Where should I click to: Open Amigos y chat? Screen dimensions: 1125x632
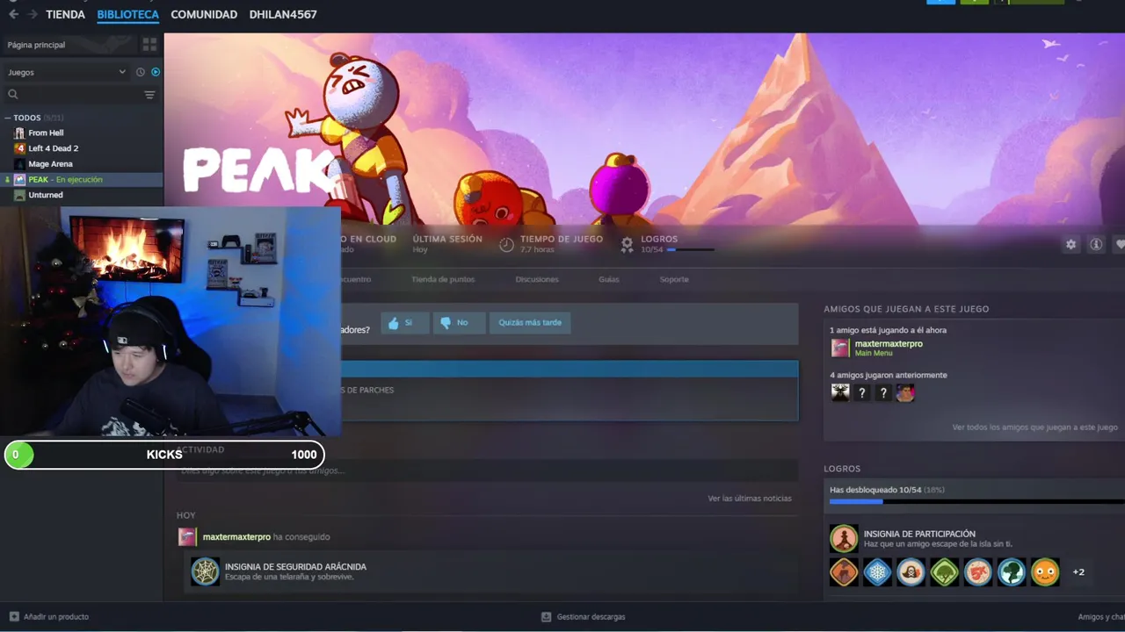tap(1101, 617)
